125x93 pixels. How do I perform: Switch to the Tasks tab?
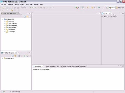click(x=48, y=67)
